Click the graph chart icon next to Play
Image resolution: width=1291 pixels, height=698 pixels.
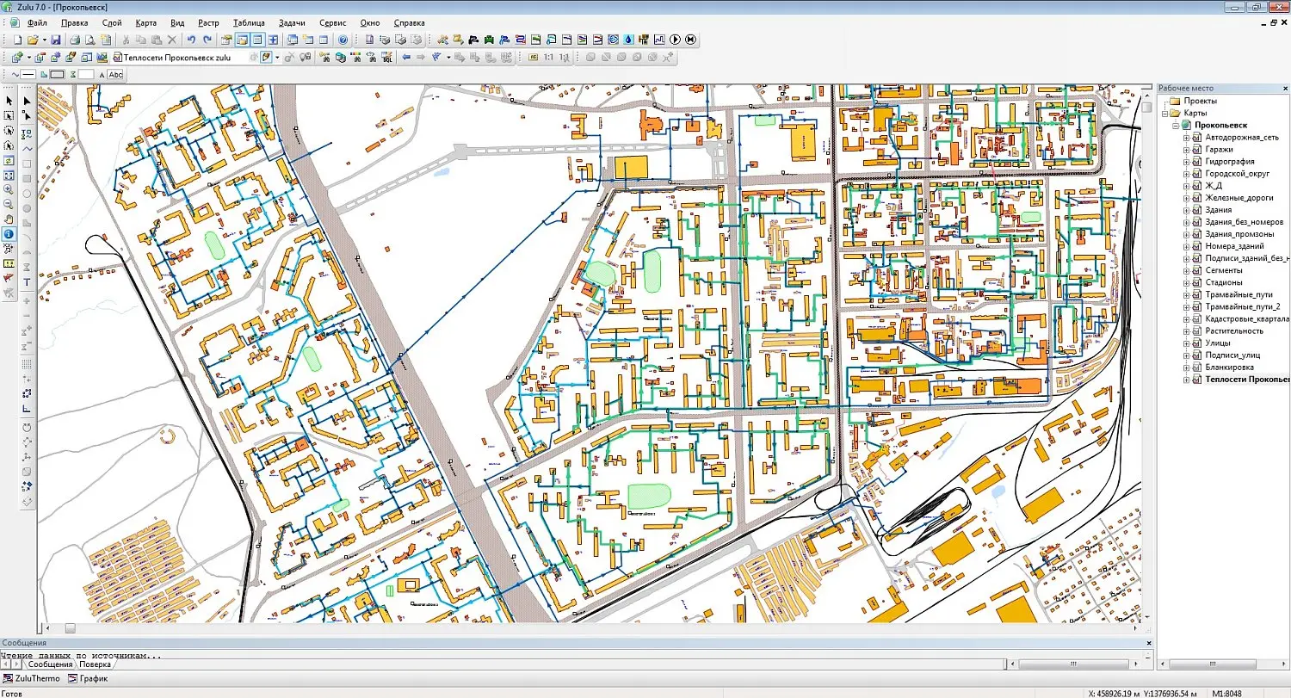659,40
